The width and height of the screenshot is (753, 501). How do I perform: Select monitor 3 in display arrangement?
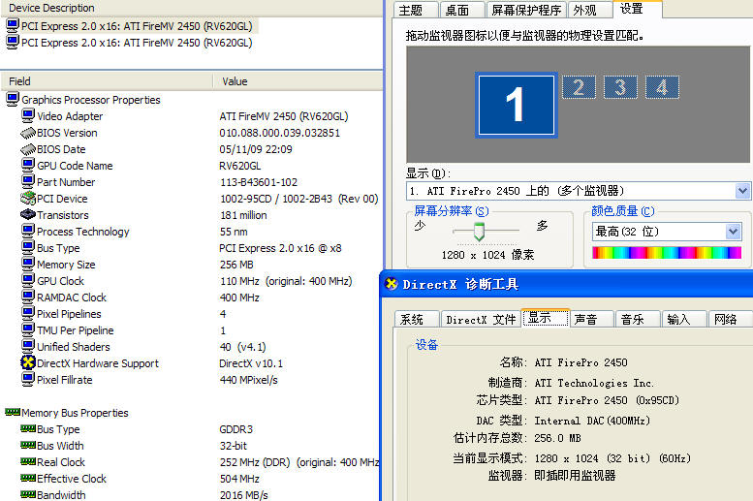click(x=620, y=87)
